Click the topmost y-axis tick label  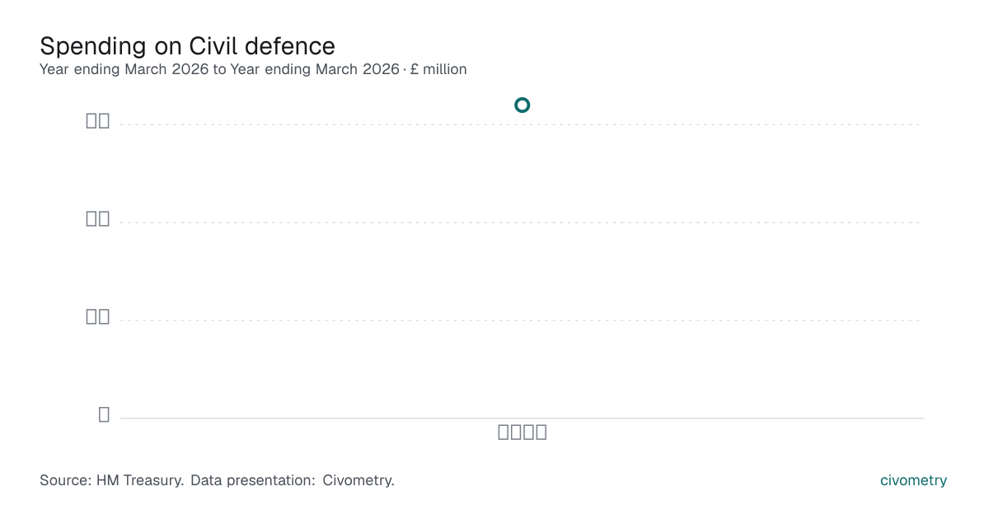98,120
